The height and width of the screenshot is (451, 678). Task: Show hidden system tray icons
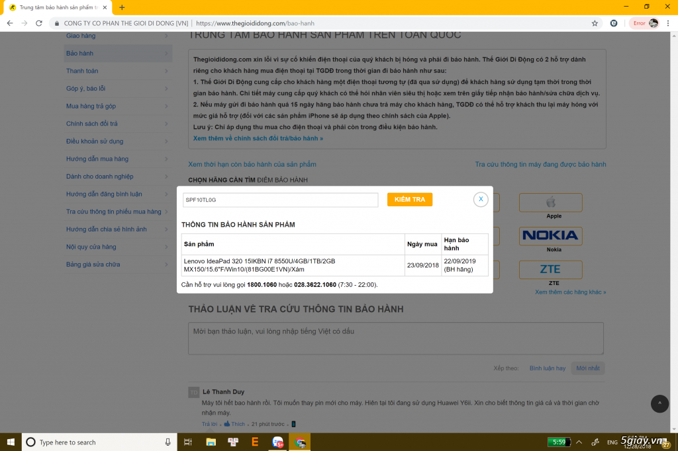[x=579, y=442]
